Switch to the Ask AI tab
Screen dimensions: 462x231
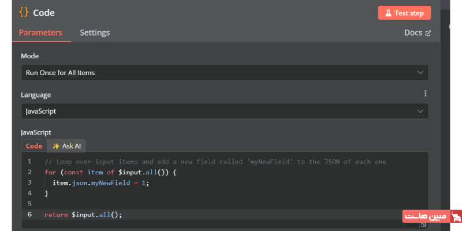[x=67, y=146]
